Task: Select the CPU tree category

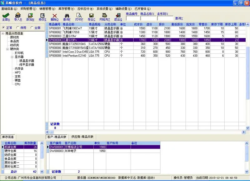Action: point(17,84)
